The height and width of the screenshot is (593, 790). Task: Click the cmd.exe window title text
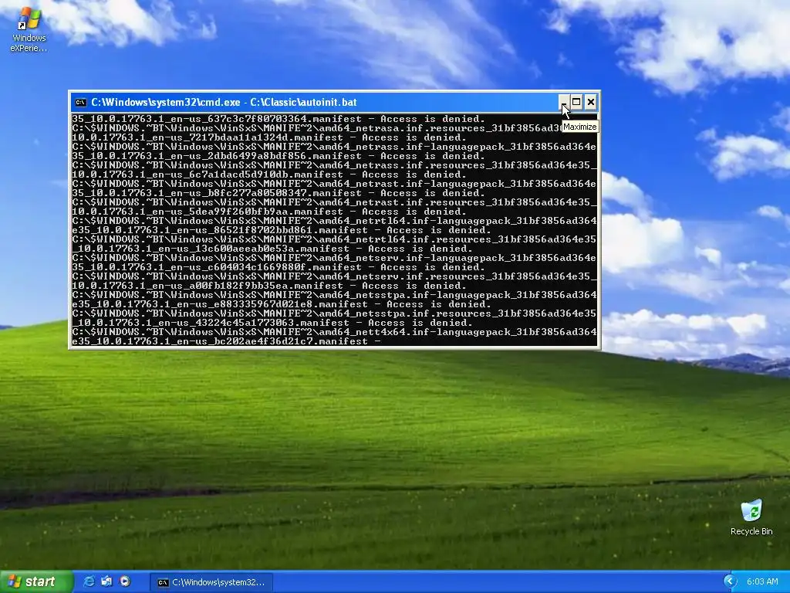[x=224, y=103]
